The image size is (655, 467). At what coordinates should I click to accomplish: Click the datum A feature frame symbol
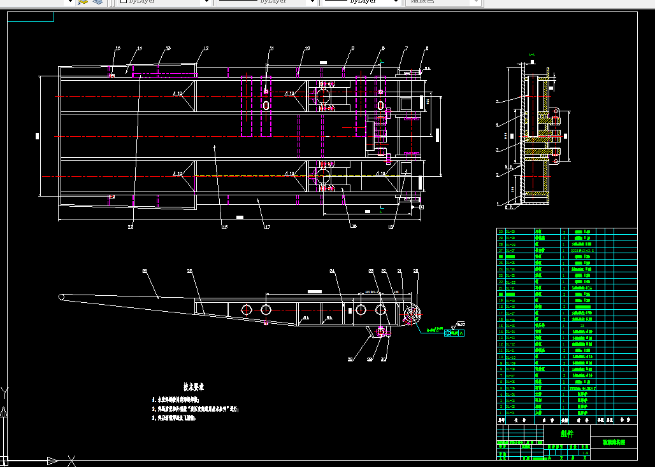[x=454, y=333]
